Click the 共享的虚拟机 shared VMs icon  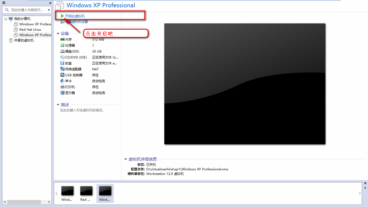point(11,40)
